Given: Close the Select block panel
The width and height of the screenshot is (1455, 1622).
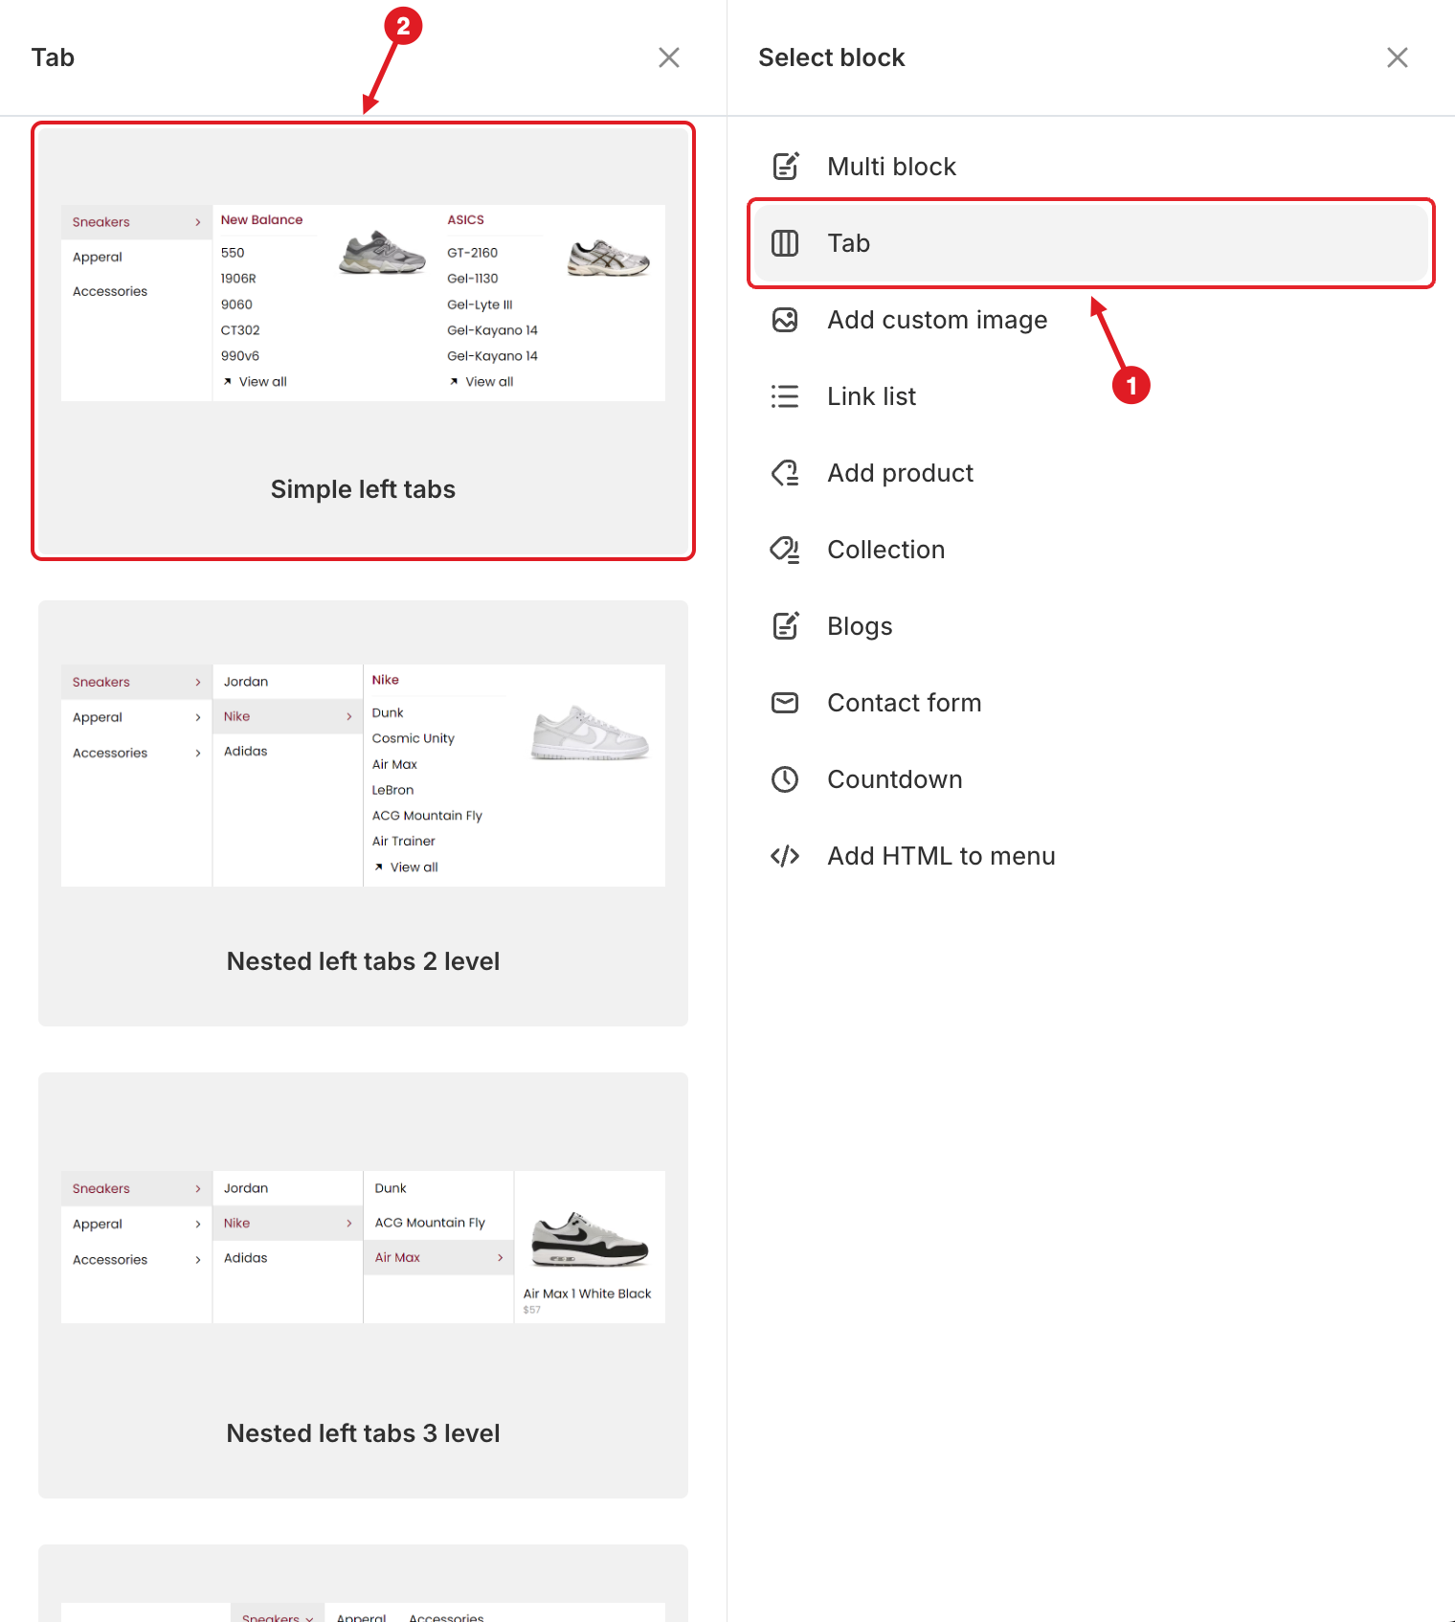Looking at the screenshot, I should [1398, 57].
